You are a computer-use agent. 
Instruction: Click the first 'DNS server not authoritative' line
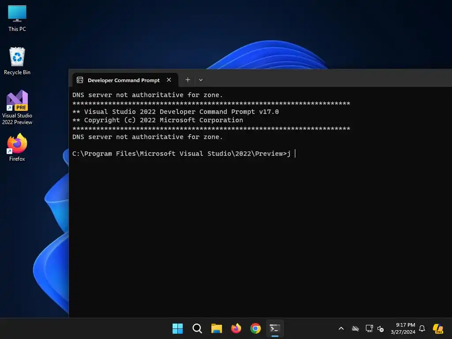tap(147, 95)
